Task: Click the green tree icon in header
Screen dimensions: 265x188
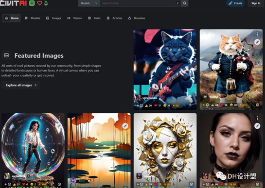Action: tap(46, 3)
